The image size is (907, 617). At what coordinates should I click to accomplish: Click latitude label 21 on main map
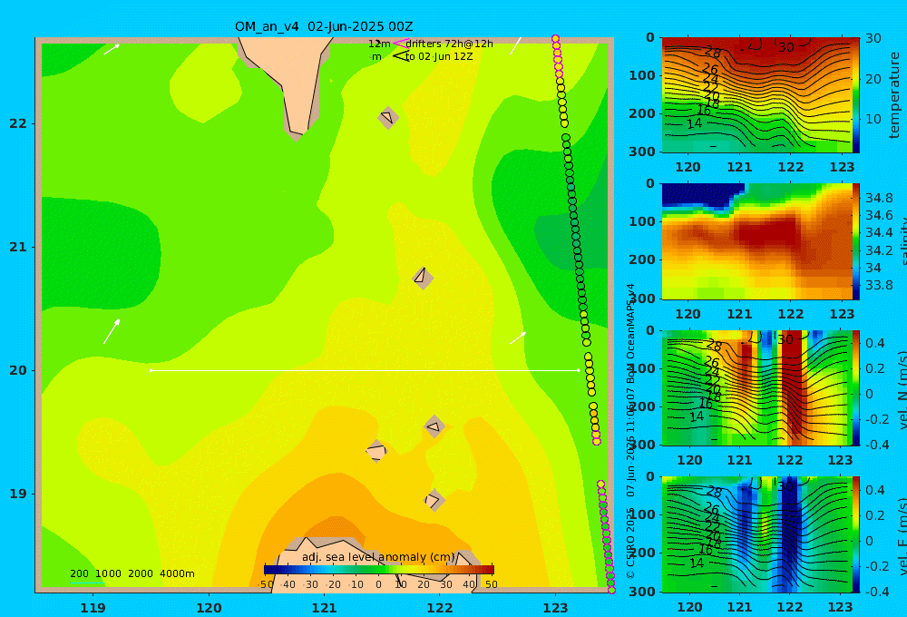pyautogui.click(x=18, y=247)
